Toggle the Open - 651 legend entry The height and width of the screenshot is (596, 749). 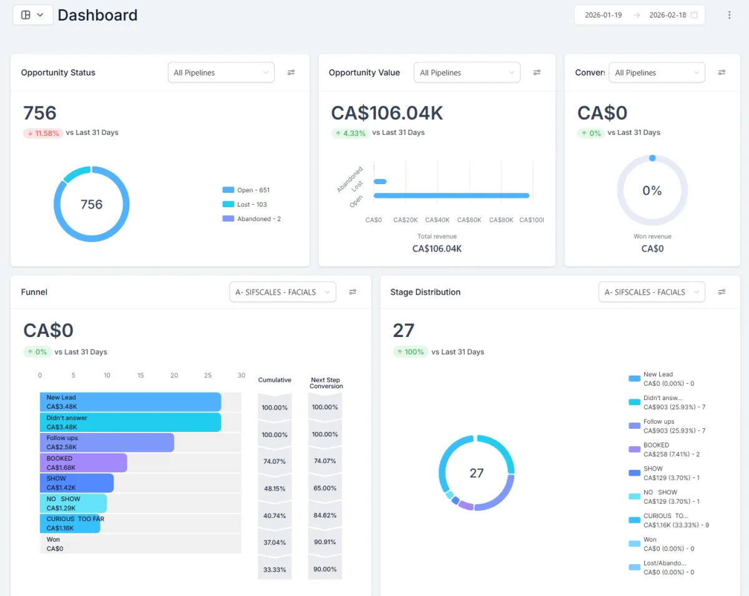point(246,190)
